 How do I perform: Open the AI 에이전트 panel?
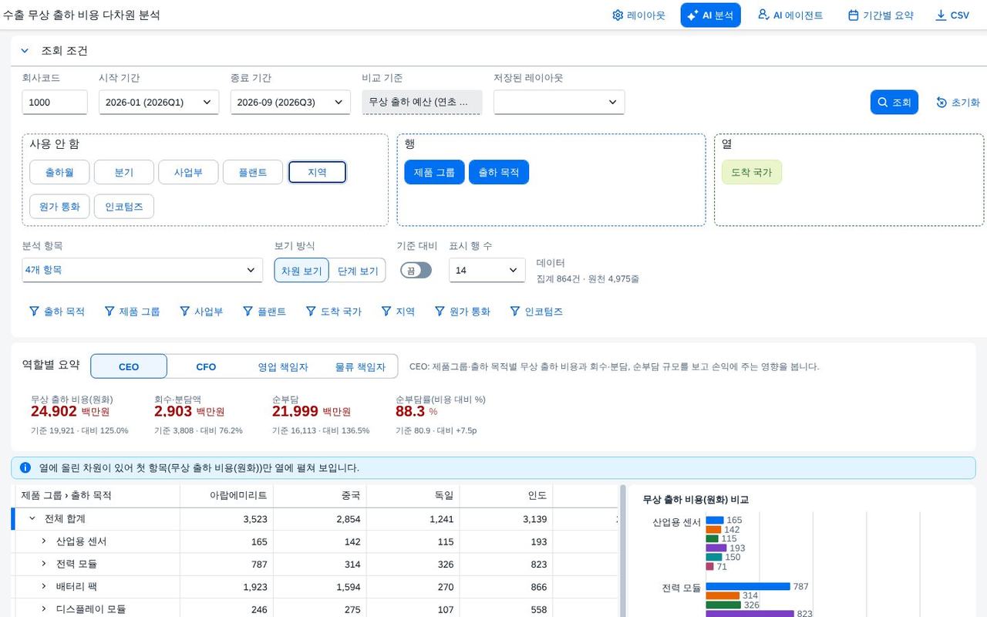(790, 15)
